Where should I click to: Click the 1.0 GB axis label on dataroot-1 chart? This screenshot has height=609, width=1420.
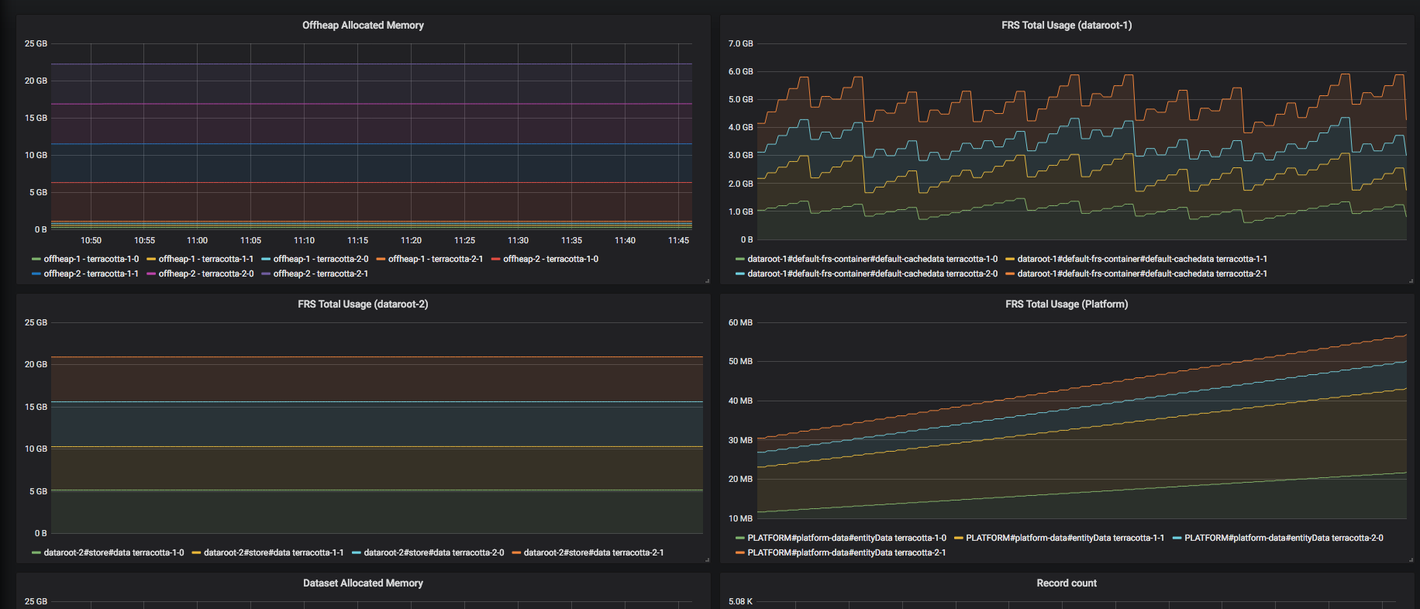pyautogui.click(x=740, y=212)
